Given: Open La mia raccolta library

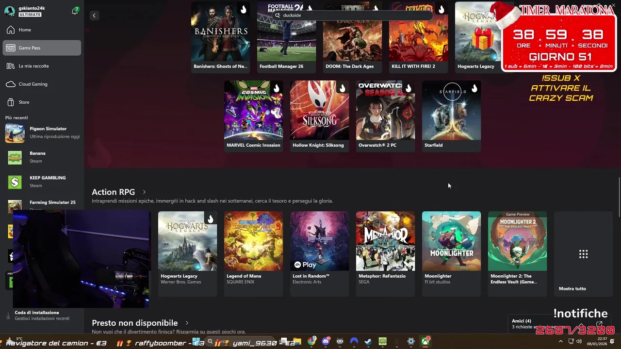Looking at the screenshot, I should (42, 66).
